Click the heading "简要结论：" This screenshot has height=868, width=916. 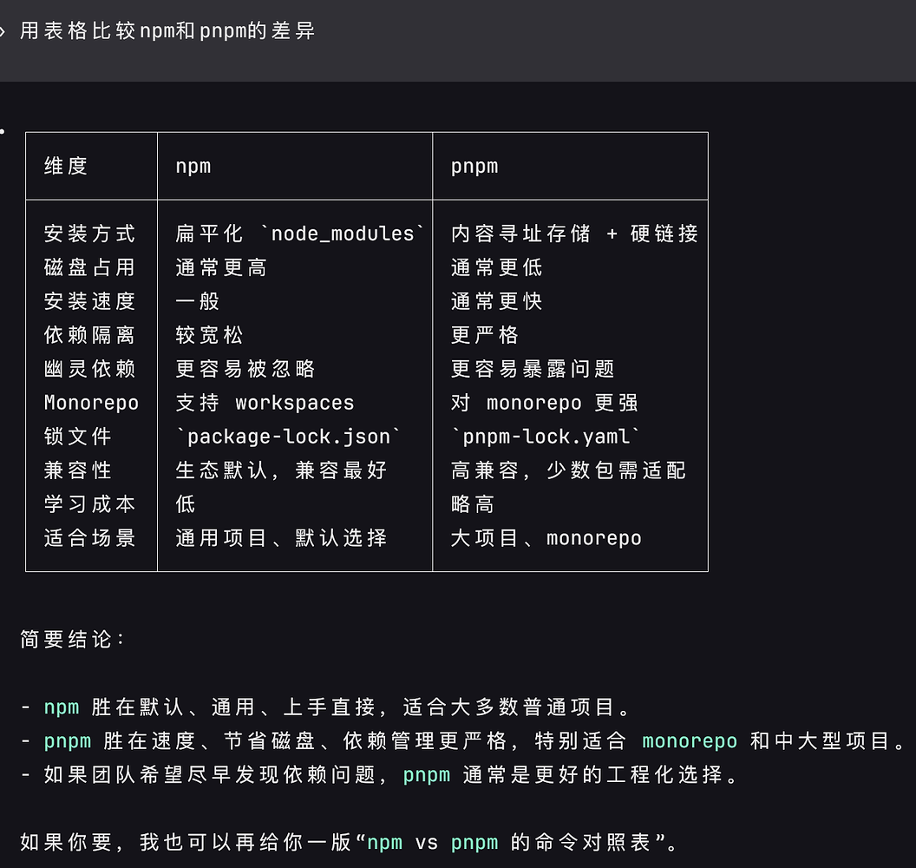pyautogui.click(x=73, y=640)
